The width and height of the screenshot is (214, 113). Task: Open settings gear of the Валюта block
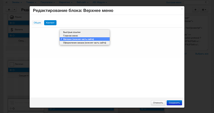tap(11, 35)
